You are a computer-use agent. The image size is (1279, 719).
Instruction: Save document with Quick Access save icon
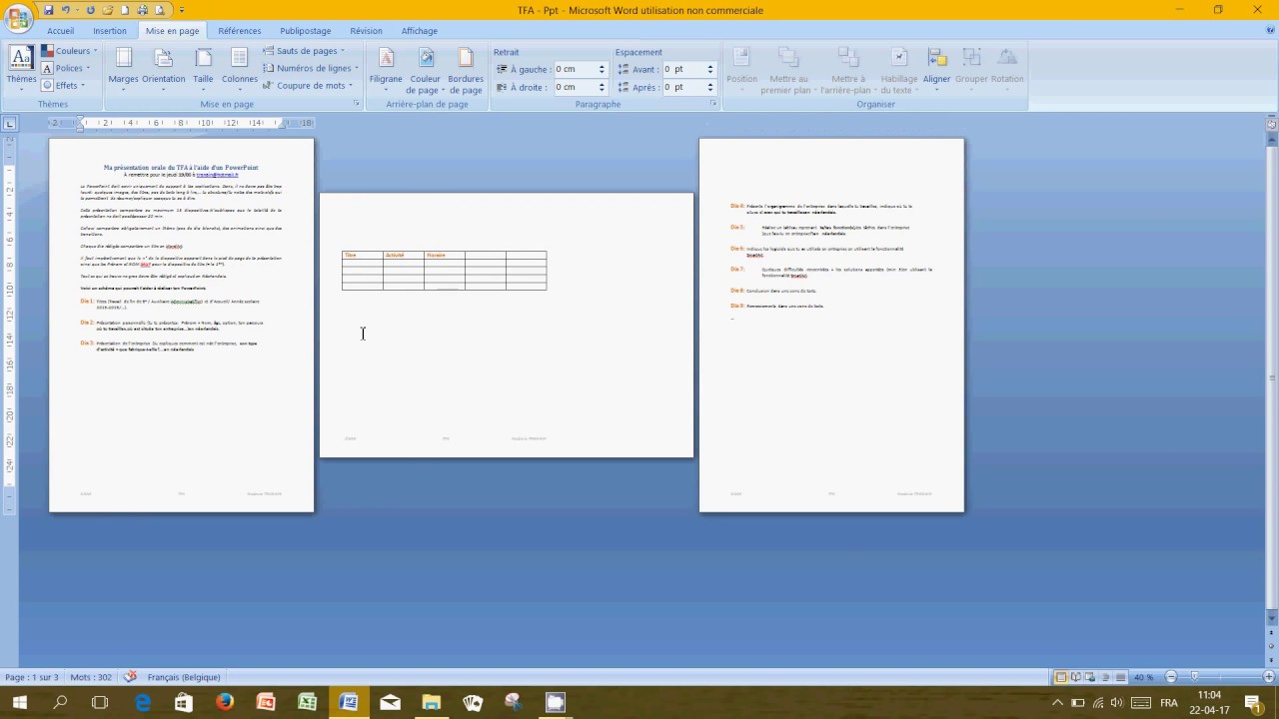48,10
